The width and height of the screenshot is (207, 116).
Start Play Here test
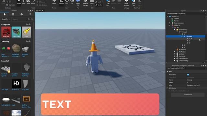(108, 3)
